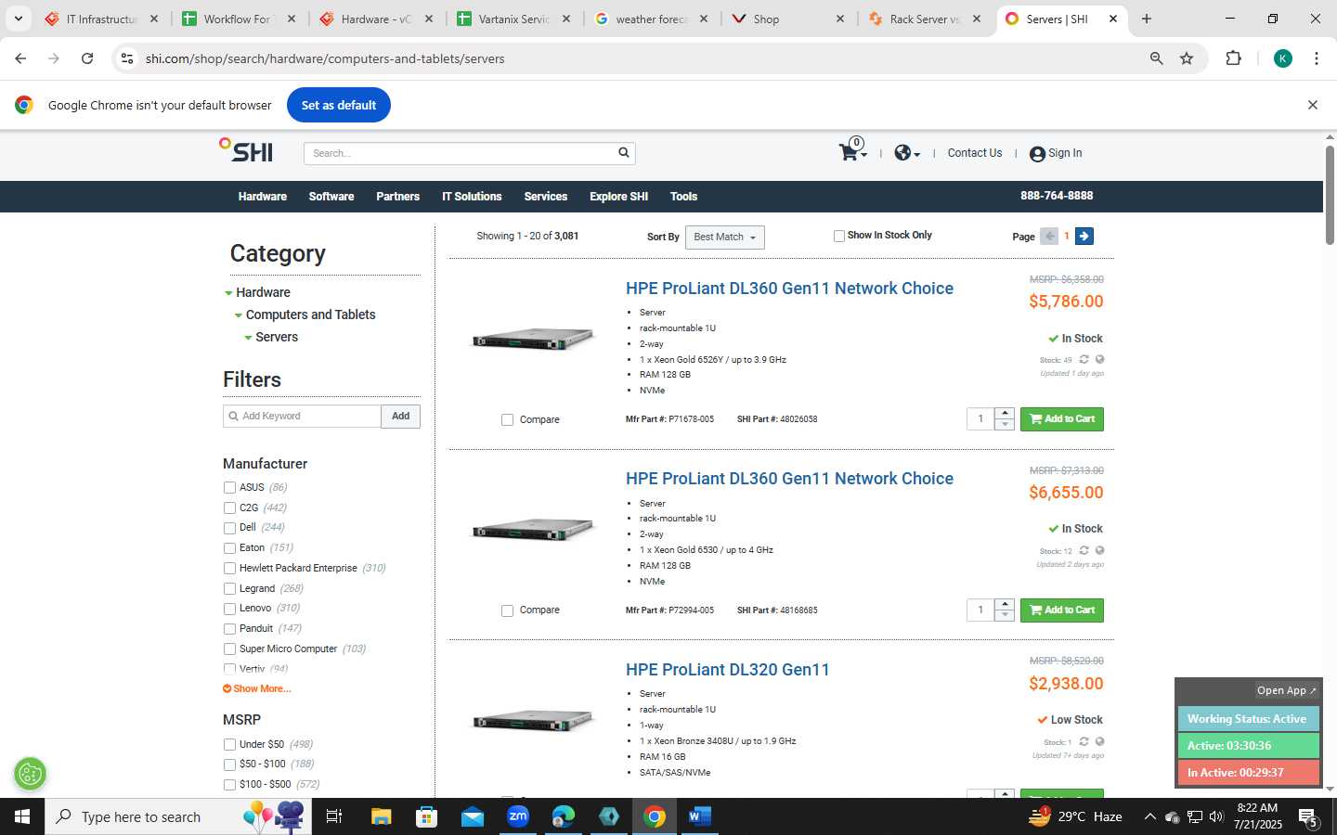Click the SHI logo
The height and width of the screenshot is (835, 1337).
point(246,150)
